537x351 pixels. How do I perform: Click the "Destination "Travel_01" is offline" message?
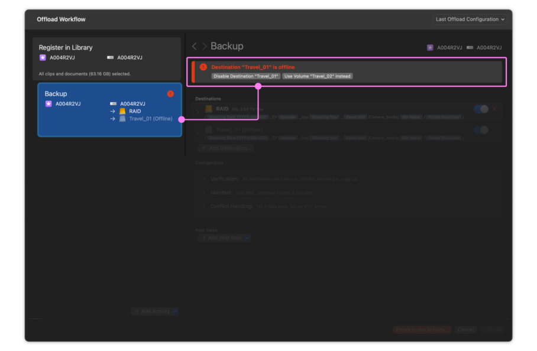[253, 67]
